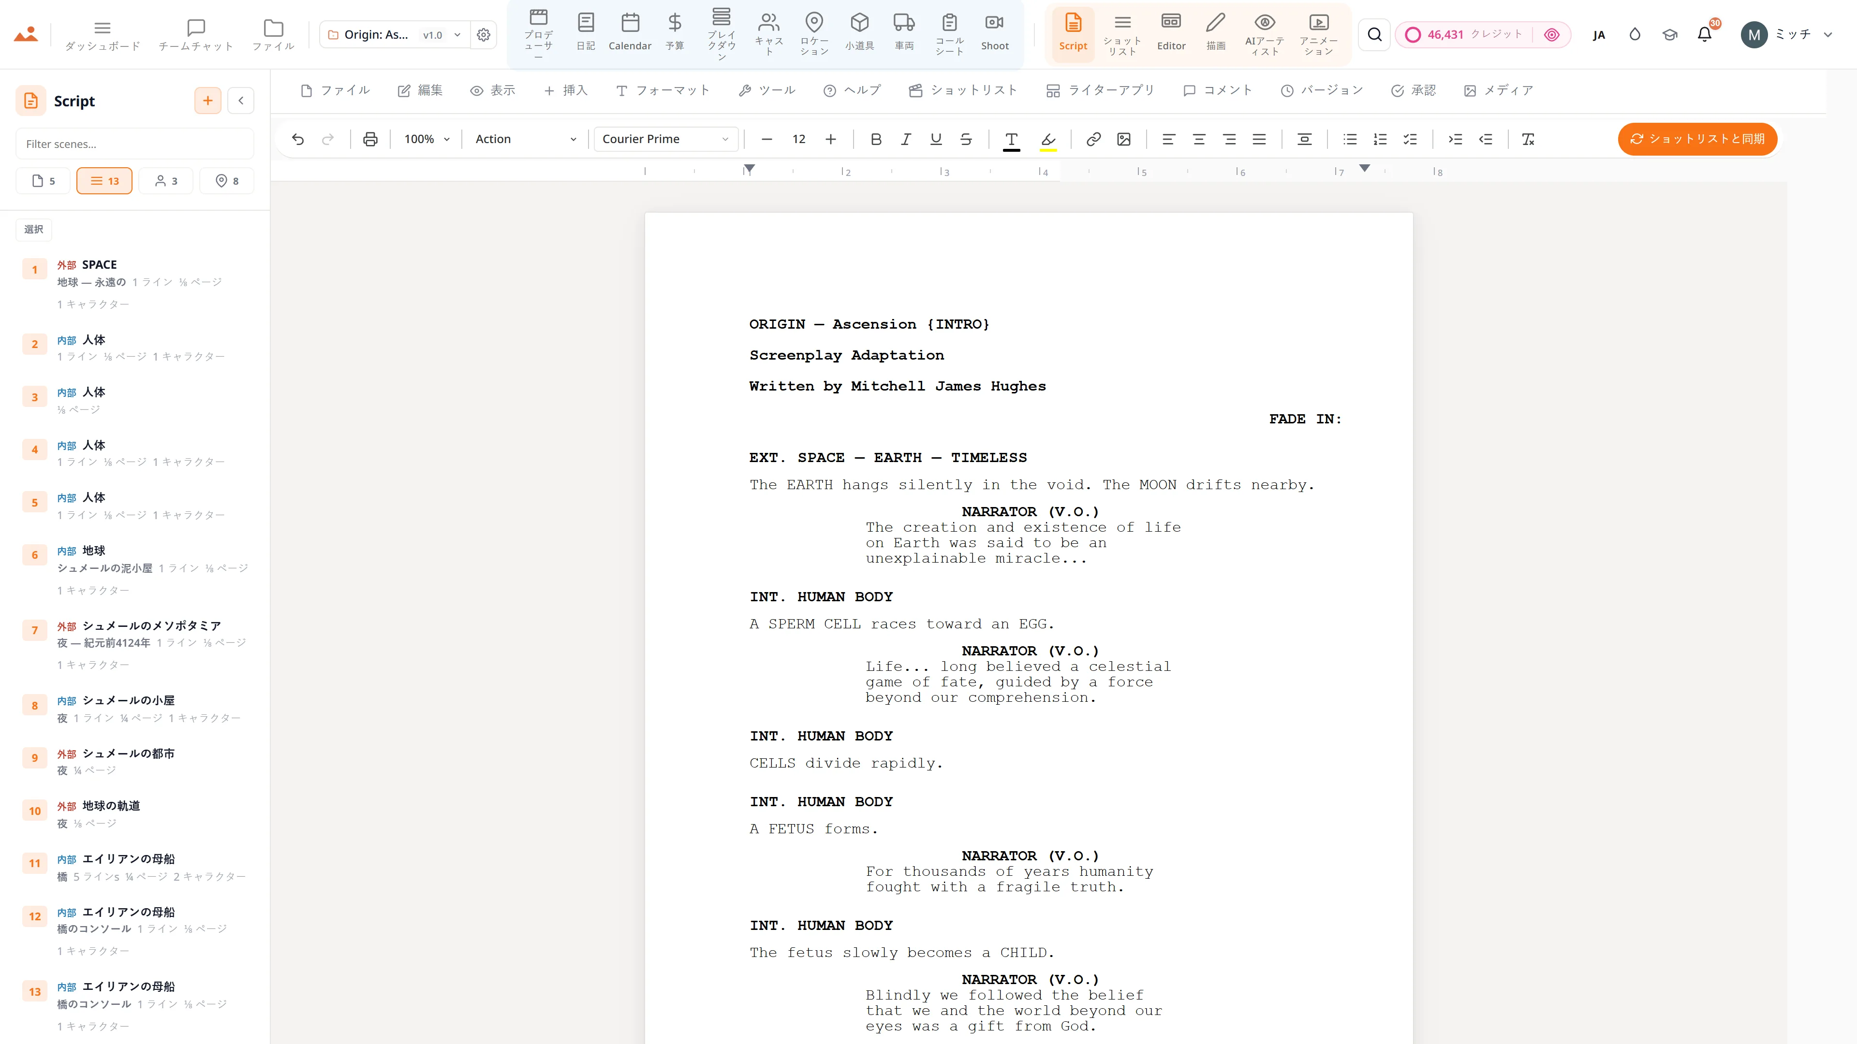Open the Action element type dropdown
Screen dimensions: 1857x1044
point(526,139)
